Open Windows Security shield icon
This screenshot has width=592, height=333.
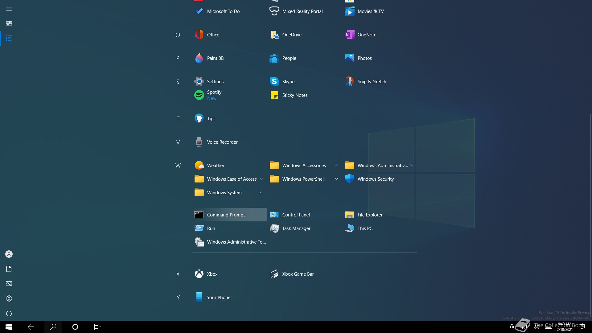coord(350,179)
